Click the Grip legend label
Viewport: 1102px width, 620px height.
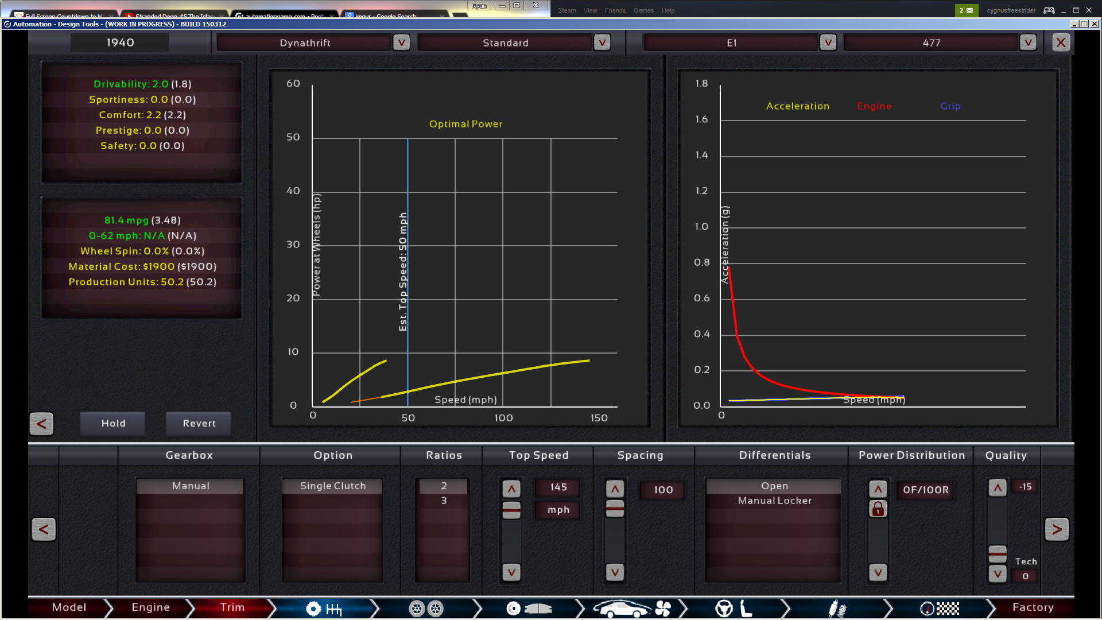tap(950, 106)
